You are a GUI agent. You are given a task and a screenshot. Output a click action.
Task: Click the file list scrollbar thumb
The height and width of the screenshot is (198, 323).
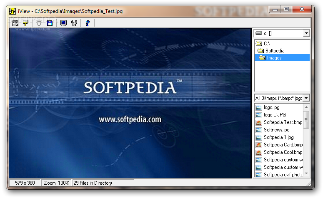(x=306, y=120)
